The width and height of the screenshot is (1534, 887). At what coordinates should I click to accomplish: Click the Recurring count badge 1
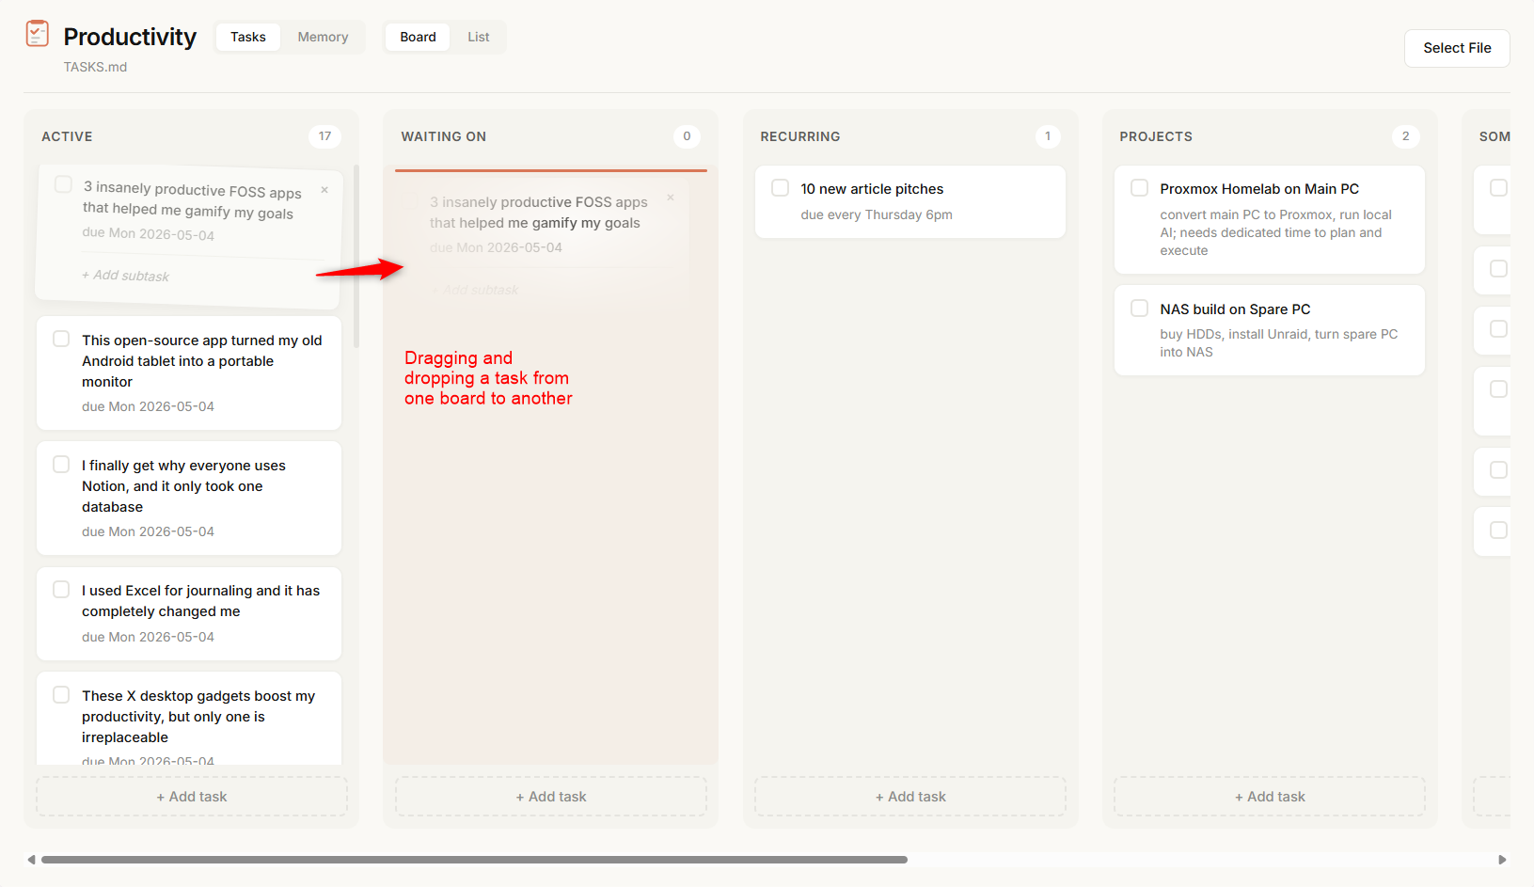(1048, 136)
